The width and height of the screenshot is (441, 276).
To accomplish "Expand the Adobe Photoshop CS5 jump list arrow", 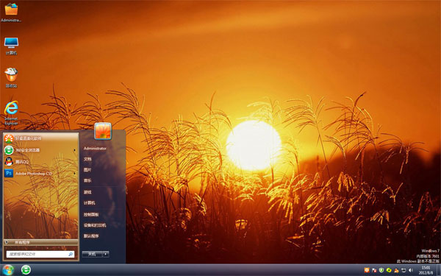I will click(74, 174).
